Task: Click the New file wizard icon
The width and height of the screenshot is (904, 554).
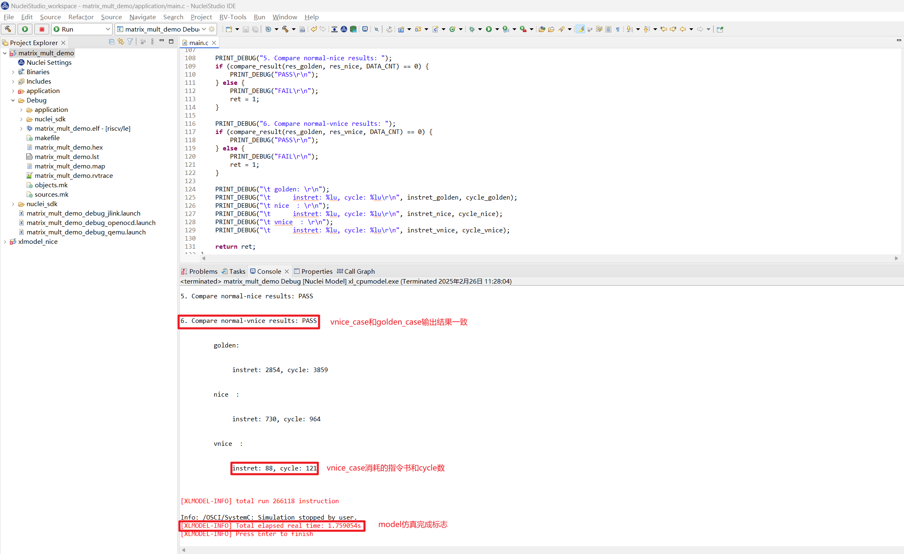Action: 229,29
